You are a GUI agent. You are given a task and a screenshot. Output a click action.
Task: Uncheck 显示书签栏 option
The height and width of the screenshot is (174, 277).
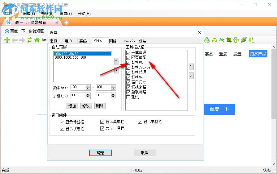coord(140,122)
